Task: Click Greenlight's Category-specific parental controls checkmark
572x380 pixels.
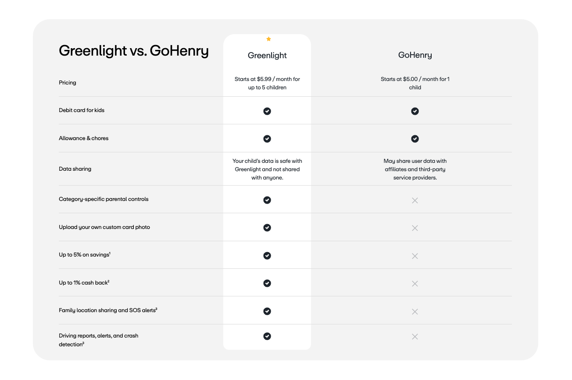Action: (x=267, y=200)
